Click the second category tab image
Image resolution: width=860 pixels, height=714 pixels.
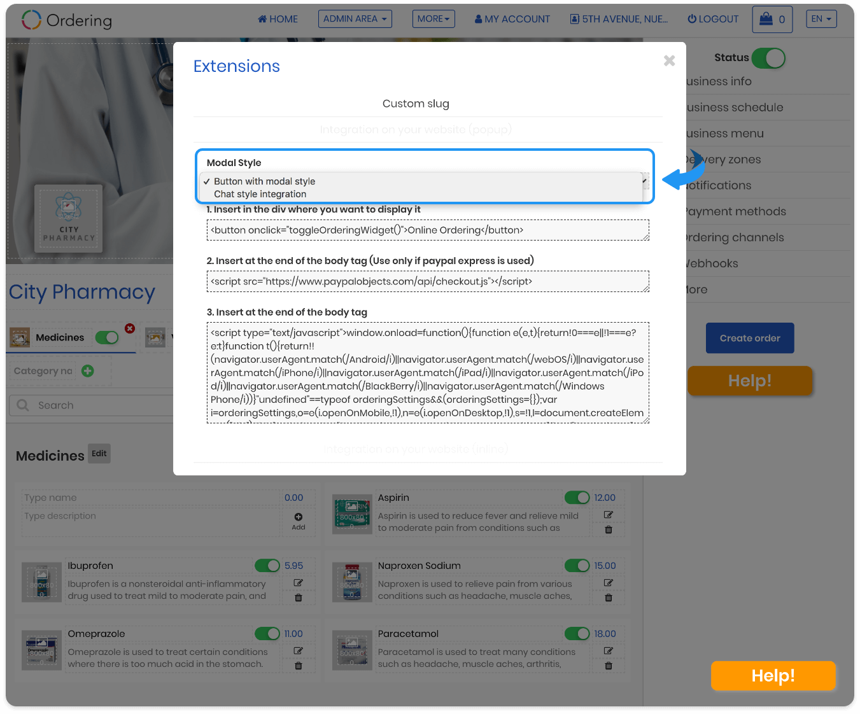pos(155,337)
